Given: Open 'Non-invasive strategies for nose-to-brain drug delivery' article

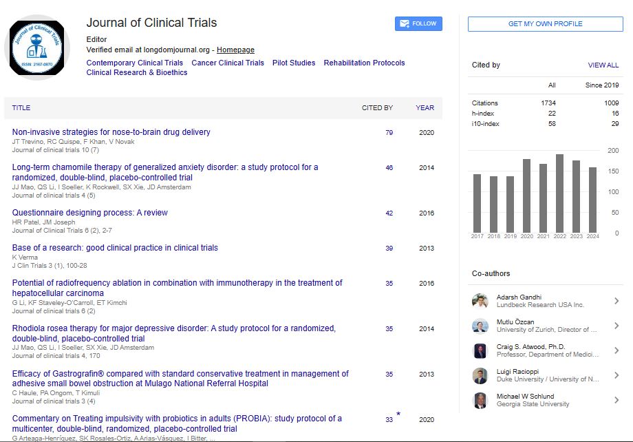Looking at the screenshot, I should click(111, 132).
